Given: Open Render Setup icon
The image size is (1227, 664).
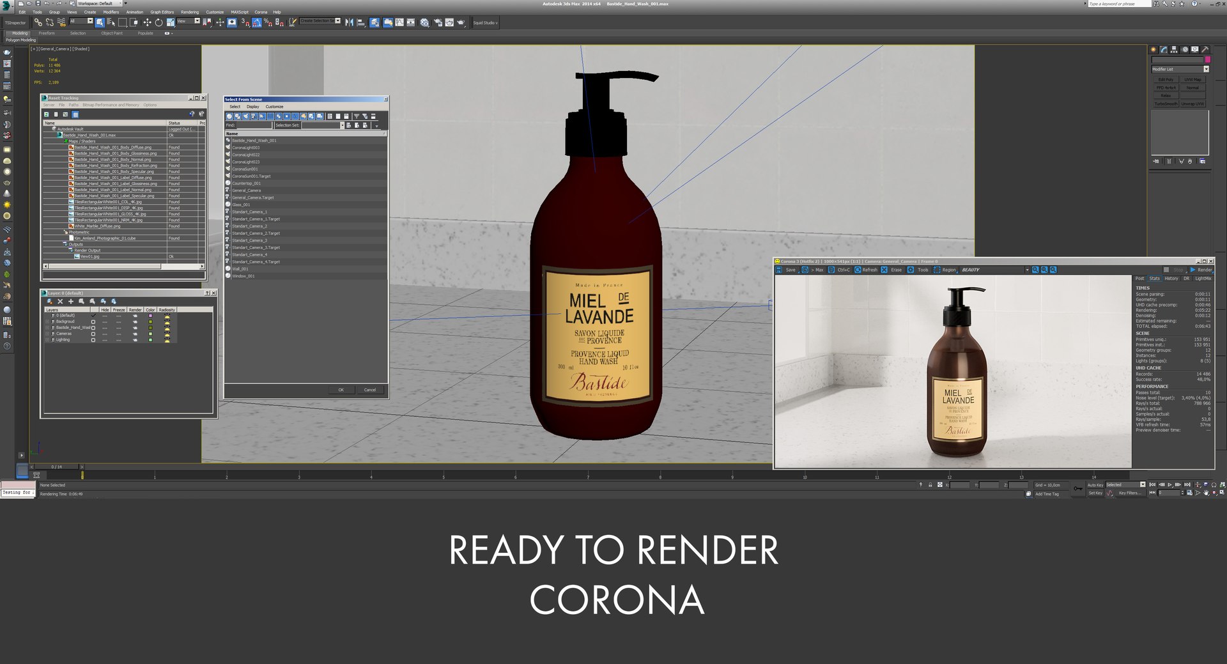Looking at the screenshot, I should (x=438, y=22).
